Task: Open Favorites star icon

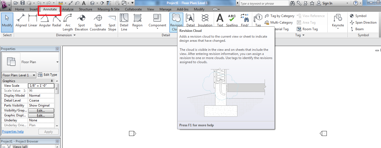Action: 312,3
